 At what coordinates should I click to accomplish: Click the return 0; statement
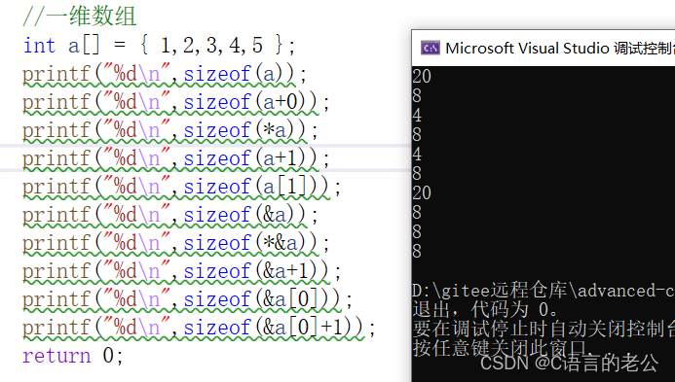[73, 356]
